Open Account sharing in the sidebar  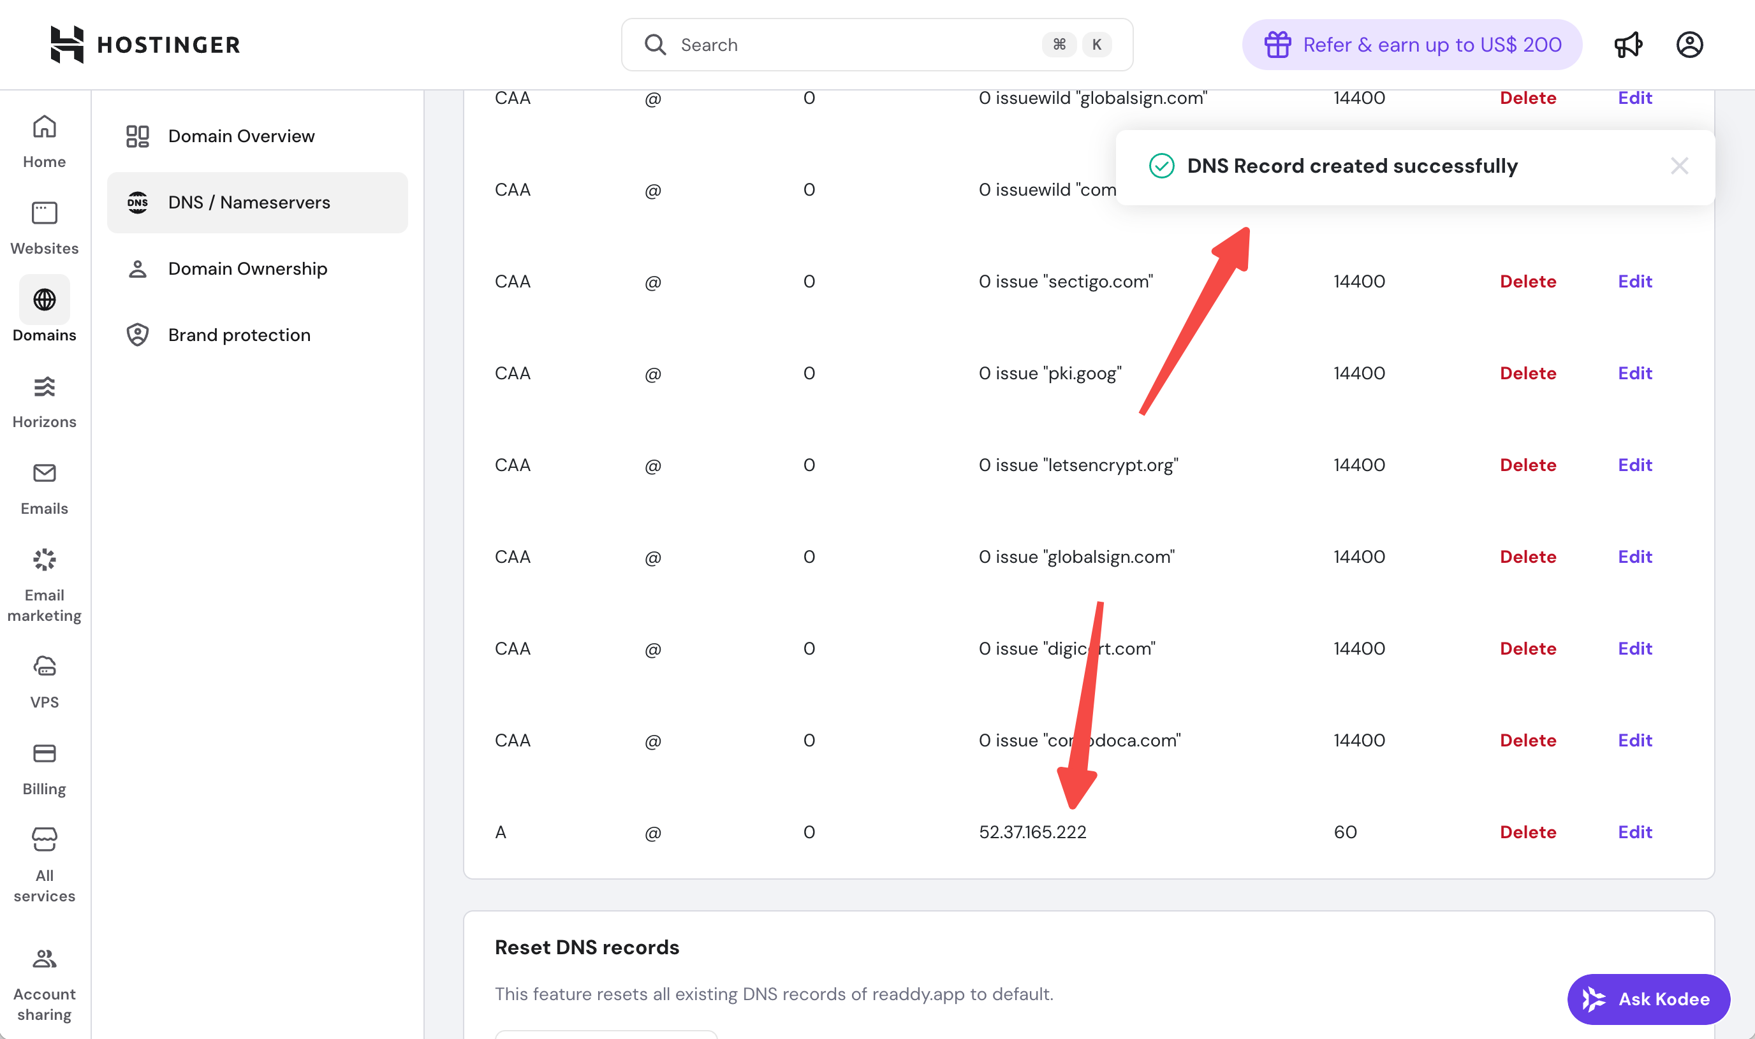point(44,959)
